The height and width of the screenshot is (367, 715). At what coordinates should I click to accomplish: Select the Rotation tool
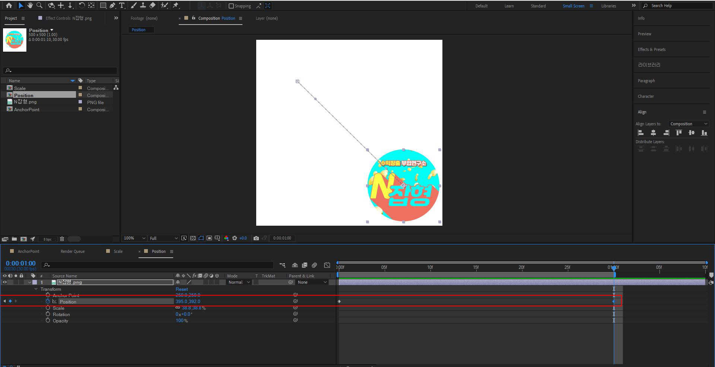(82, 6)
